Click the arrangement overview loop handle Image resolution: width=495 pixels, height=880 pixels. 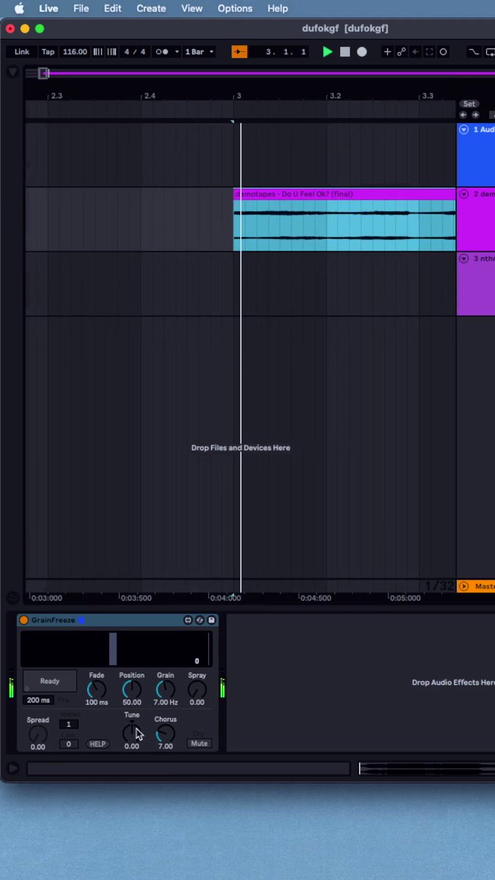[x=43, y=73]
